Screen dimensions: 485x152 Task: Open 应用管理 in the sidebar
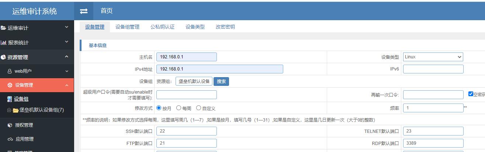(x=24, y=139)
